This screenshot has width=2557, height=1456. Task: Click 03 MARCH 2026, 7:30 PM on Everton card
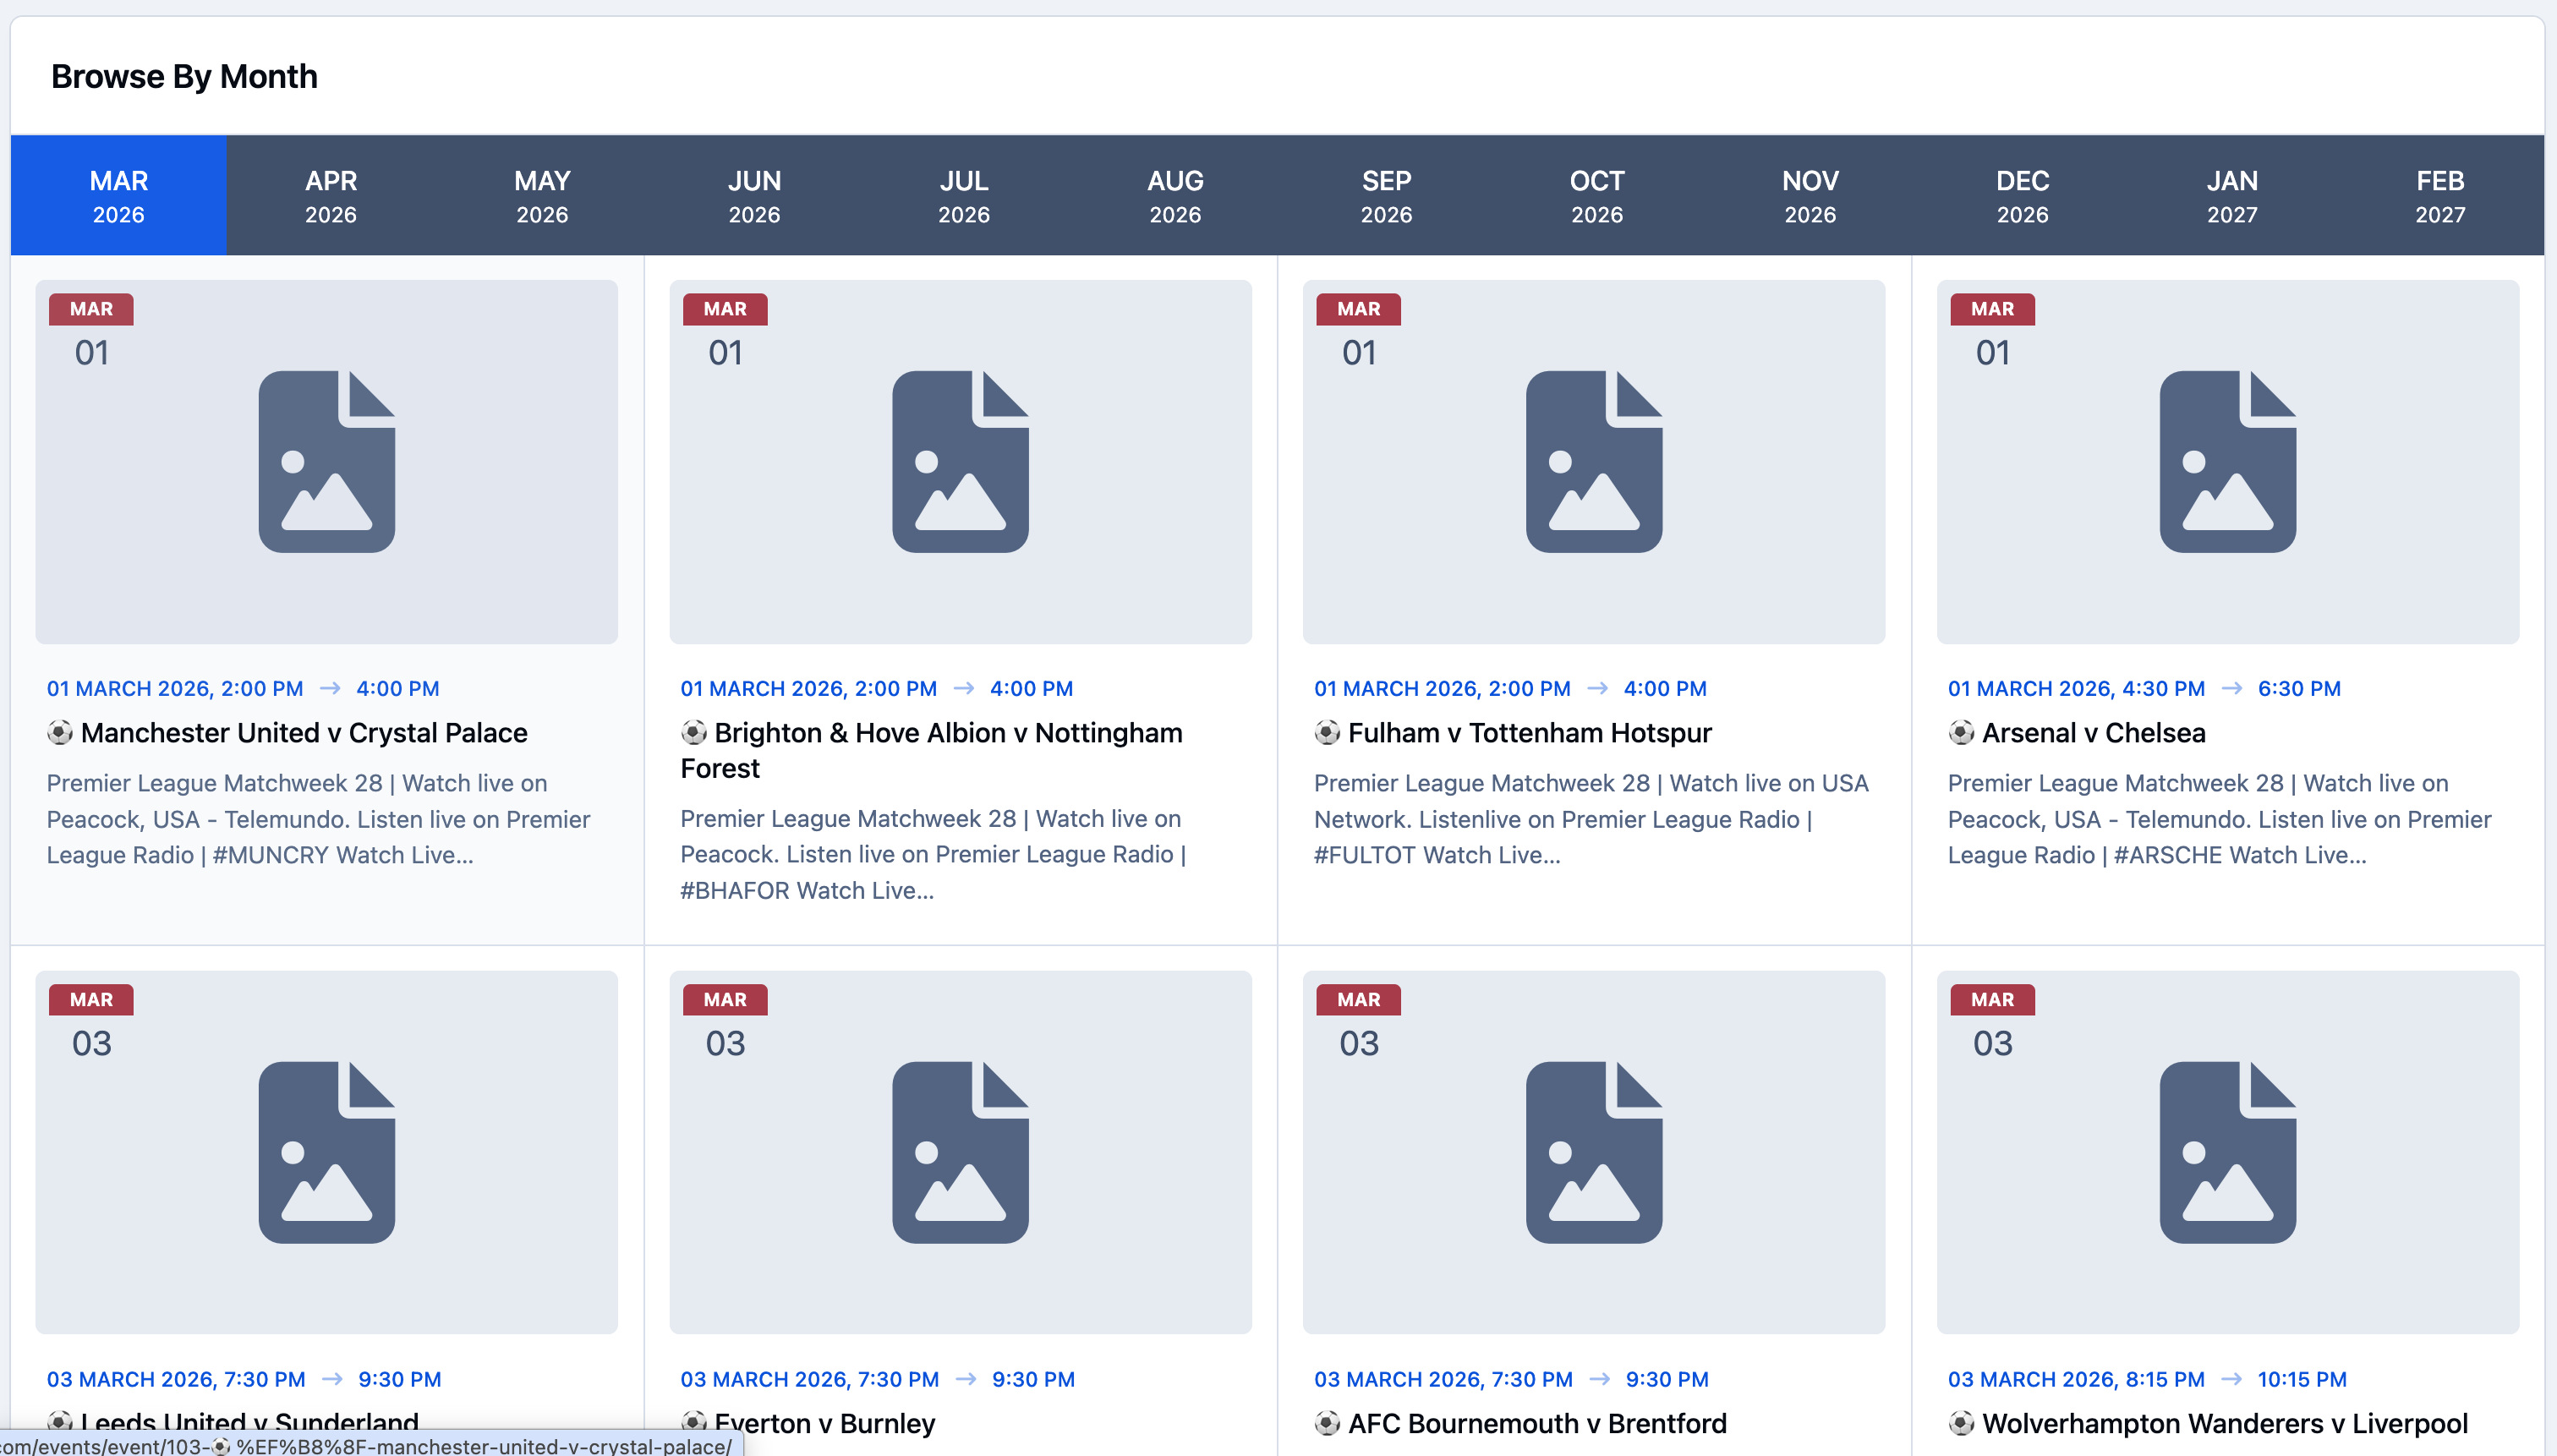pos(810,1379)
